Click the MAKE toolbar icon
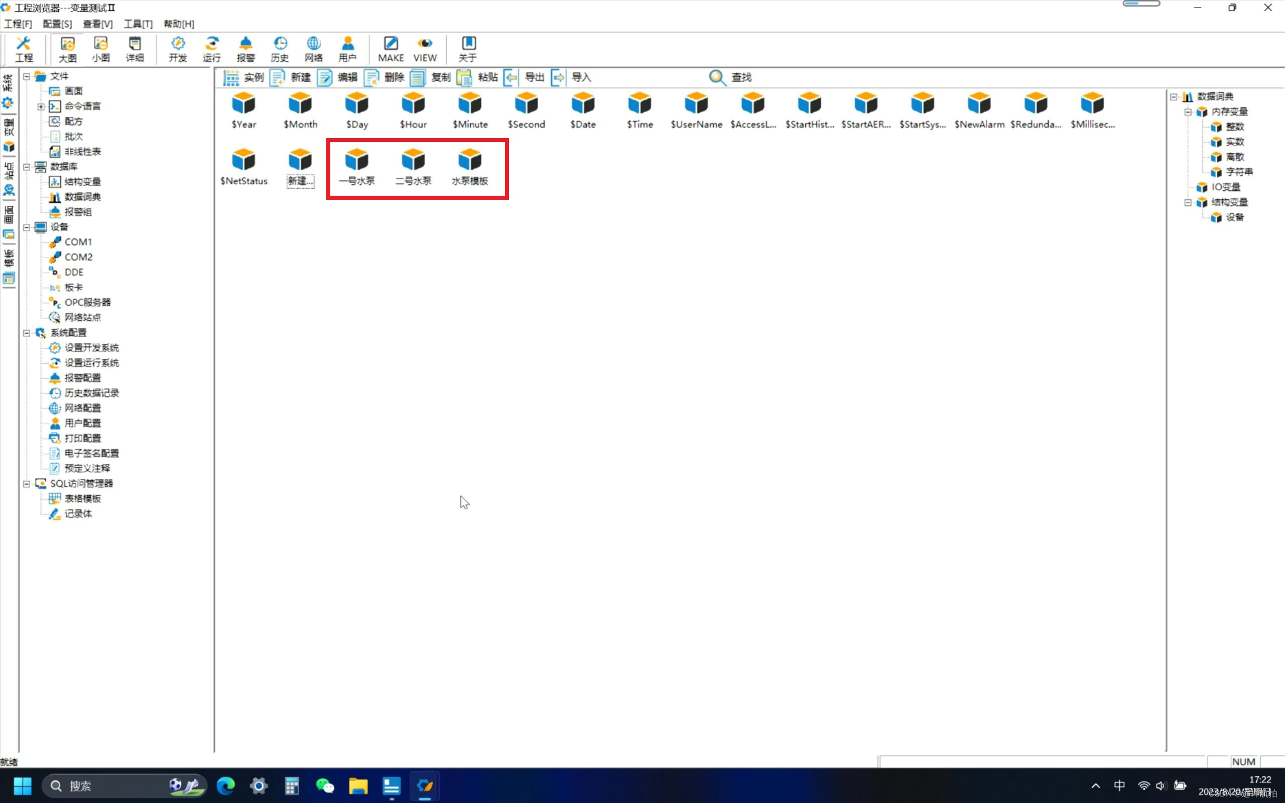 pyautogui.click(x=391, y=49)
